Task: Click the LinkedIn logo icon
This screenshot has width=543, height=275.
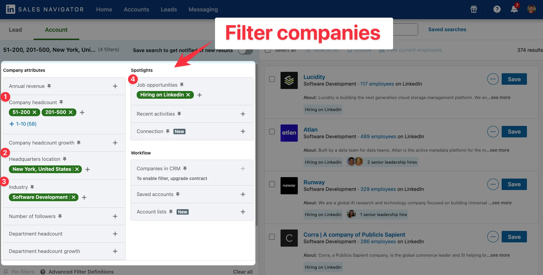Action: tap(11, 9)
